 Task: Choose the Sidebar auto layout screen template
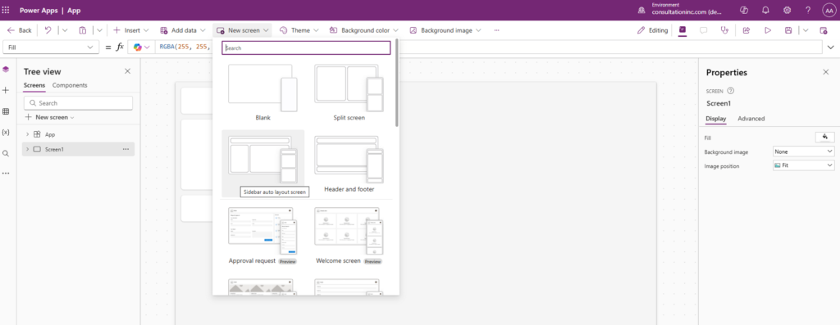[262, 164]
